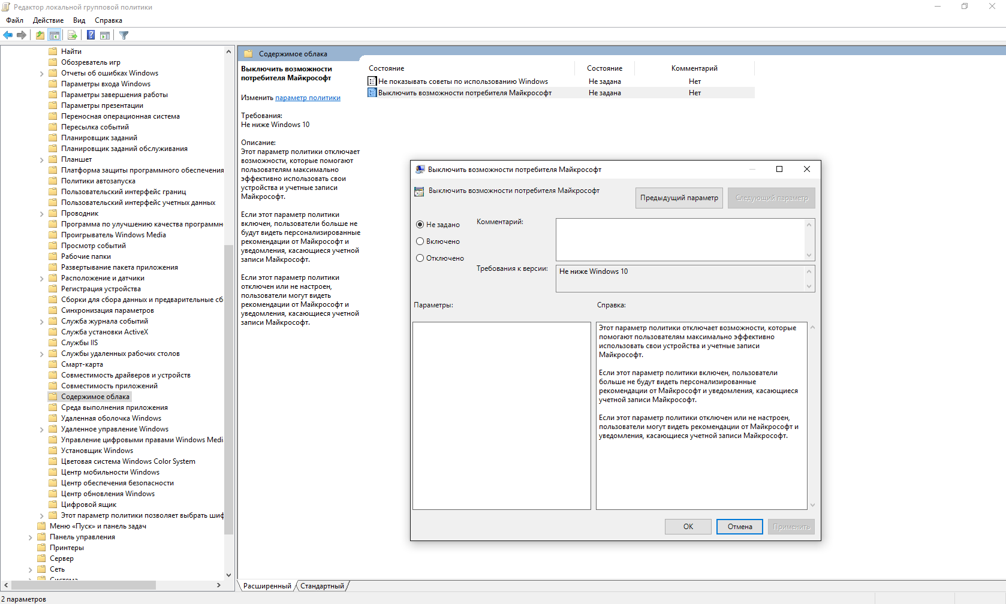Select the 'Включено' radio button
This screenshot has width=1006, height=604.
(420, 241)
